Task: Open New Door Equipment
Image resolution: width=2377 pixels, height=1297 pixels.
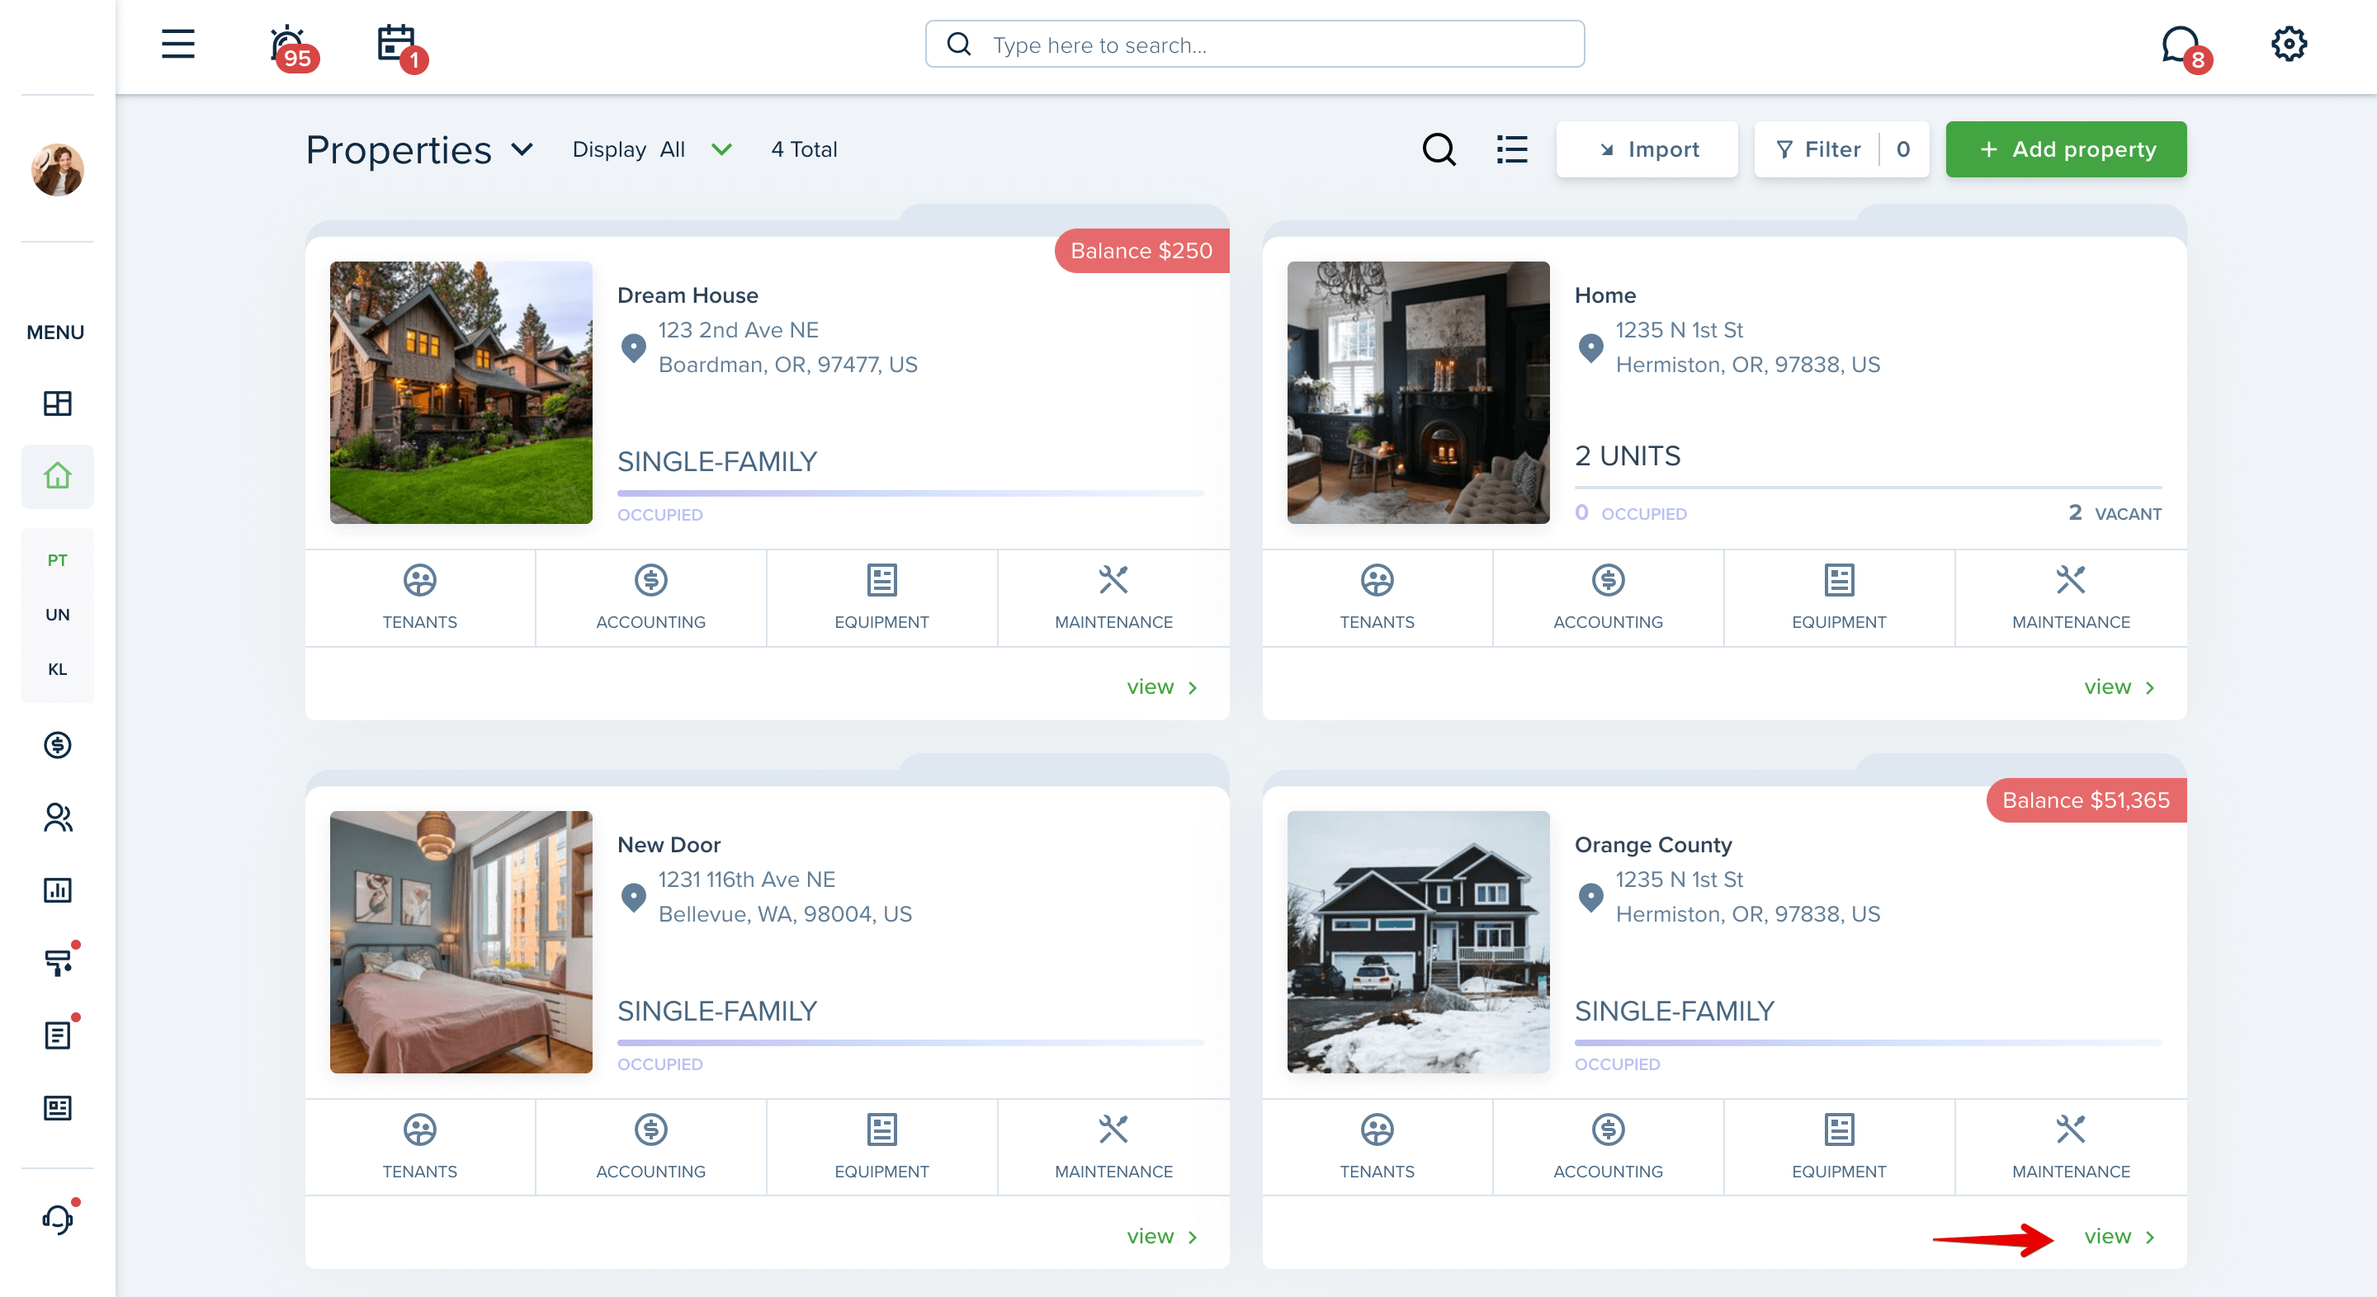Action: (881, 1147)
